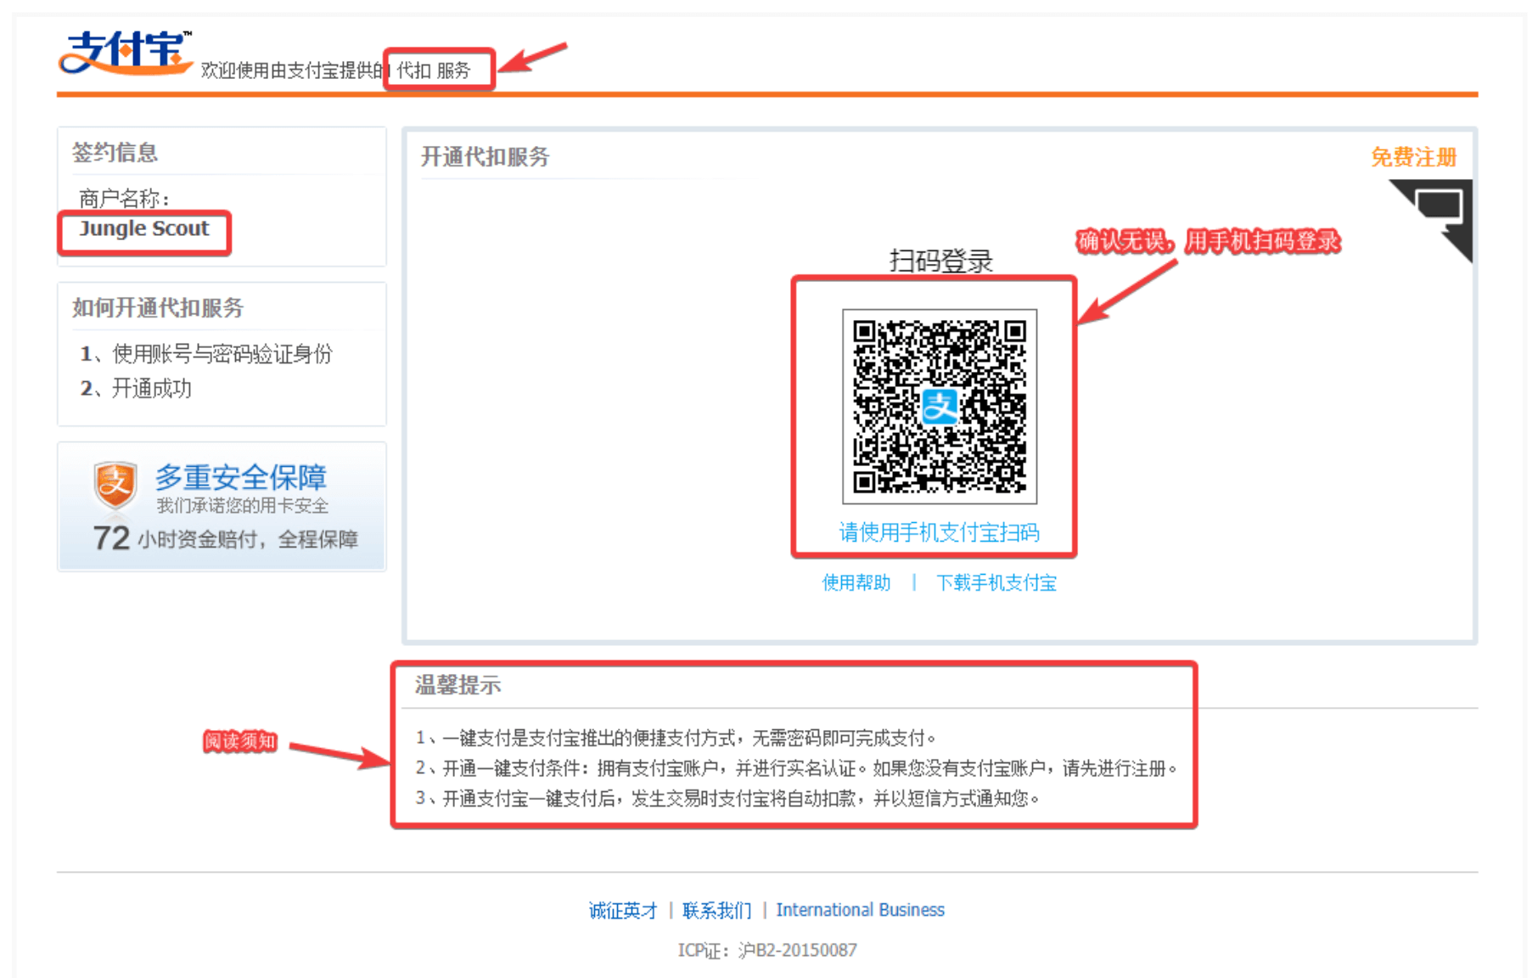
Task: Open the International Business link
Action: [x=860, y=910]
